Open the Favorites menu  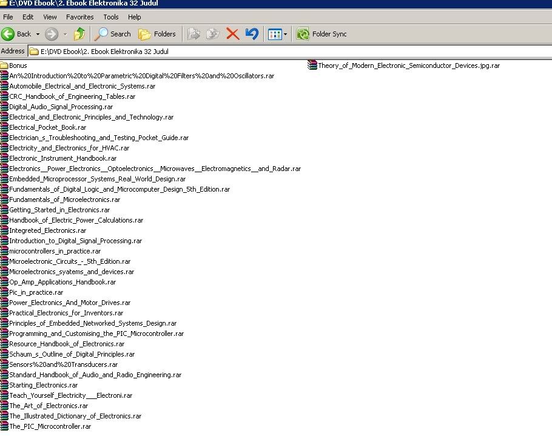tap(80, 17)
